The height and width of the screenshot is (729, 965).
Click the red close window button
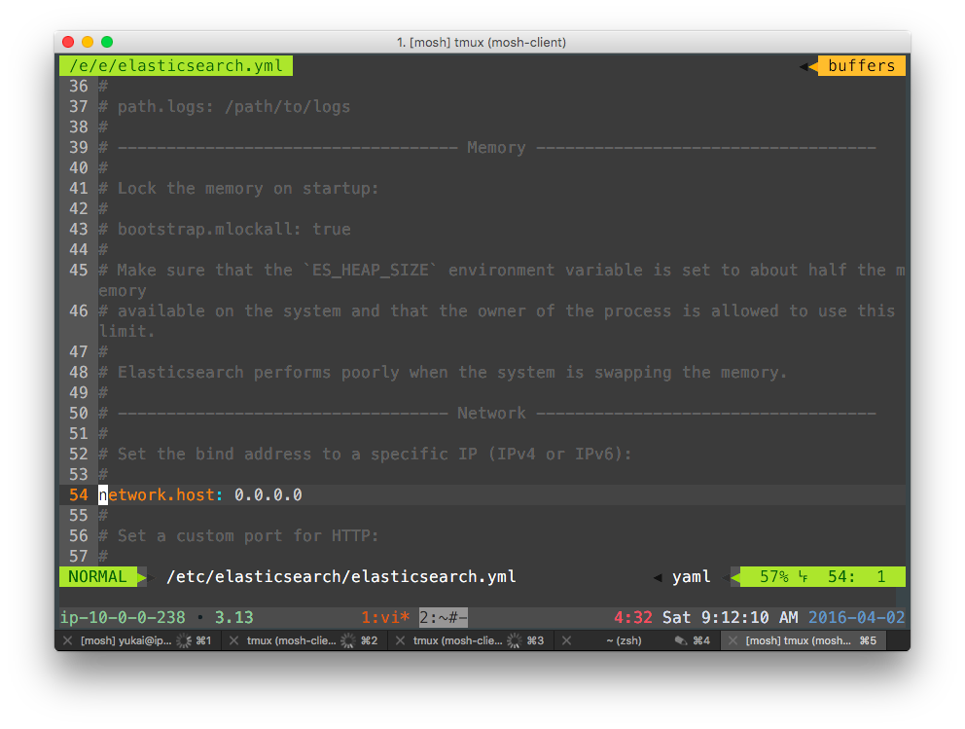(68, 42)
